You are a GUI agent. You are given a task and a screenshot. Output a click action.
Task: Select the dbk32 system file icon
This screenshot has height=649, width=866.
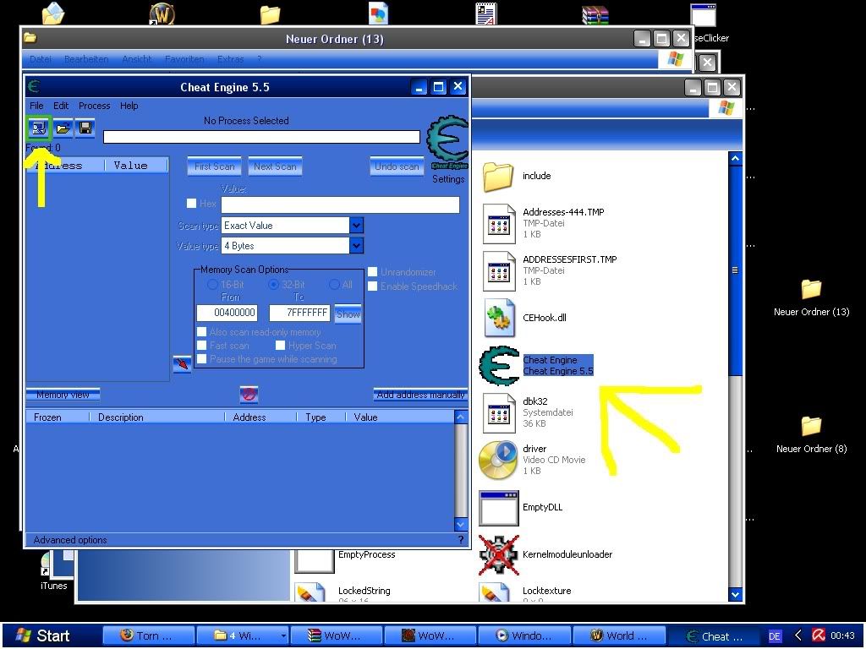pos(499,412)
